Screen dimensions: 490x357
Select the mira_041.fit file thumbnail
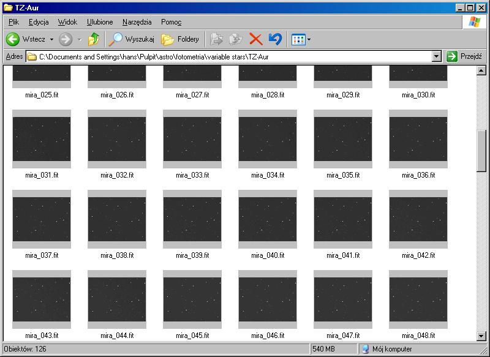[342, 219]
